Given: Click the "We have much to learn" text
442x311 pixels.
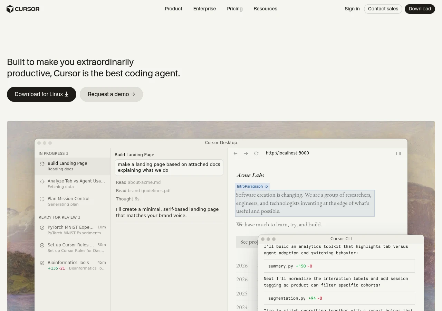Looking at the screenshot, I should (x=279, y=225).
